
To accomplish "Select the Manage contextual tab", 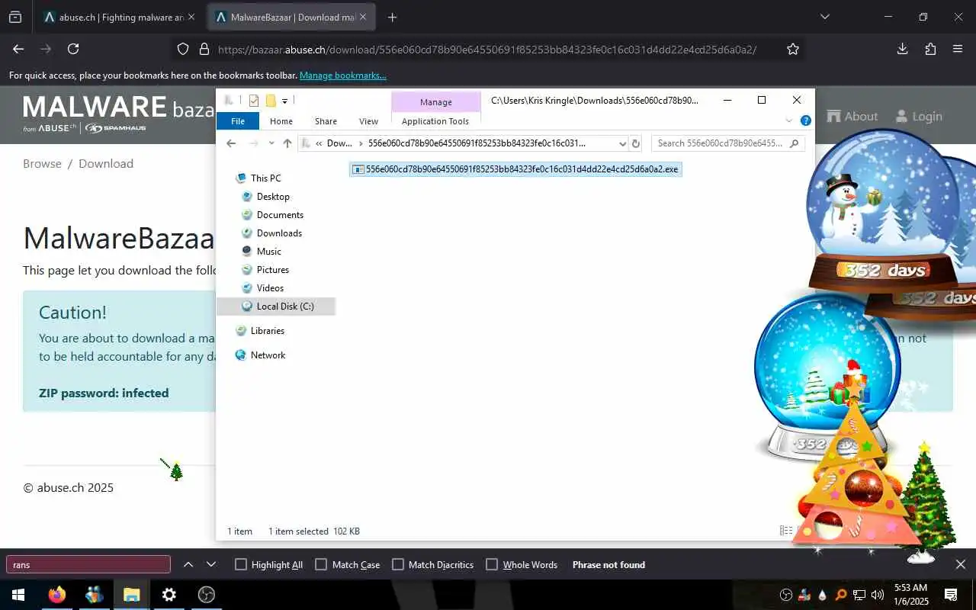I will [x=436, y=102].
